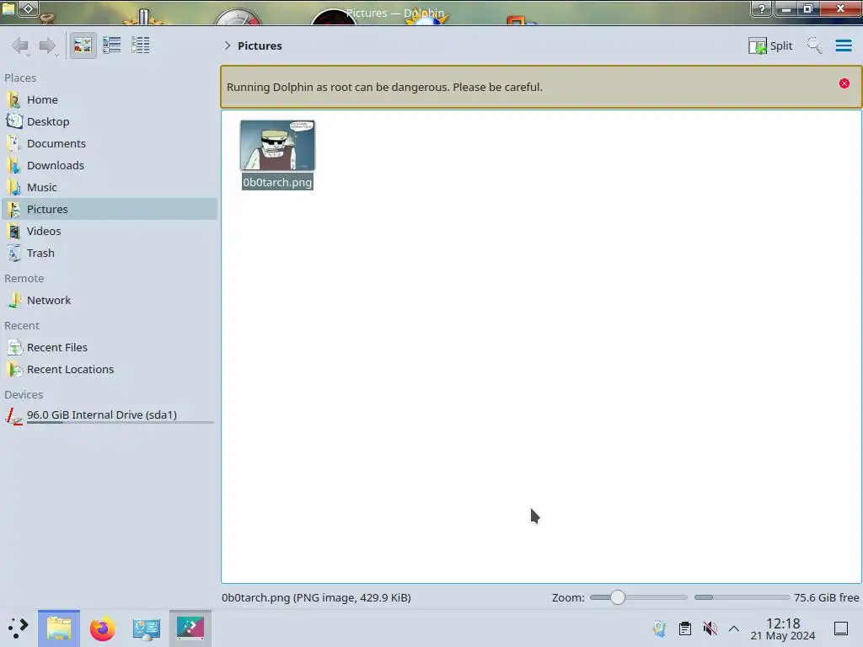Open Network under Remote

[110, 301]
